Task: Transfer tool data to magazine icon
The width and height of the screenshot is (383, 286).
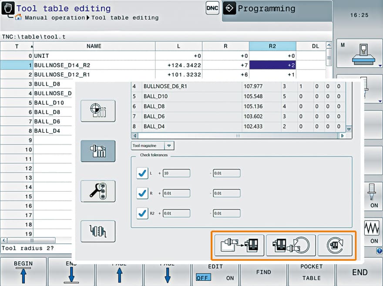Action: pyautogui.click(x=239, y=246)
